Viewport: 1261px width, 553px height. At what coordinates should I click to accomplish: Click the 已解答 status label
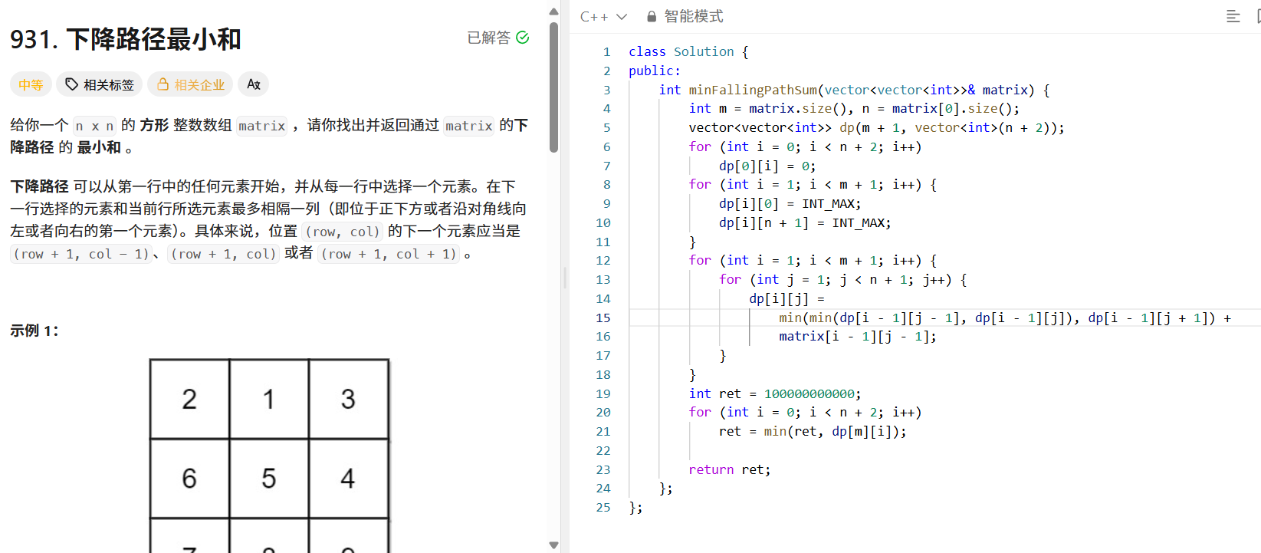[489, 38]
